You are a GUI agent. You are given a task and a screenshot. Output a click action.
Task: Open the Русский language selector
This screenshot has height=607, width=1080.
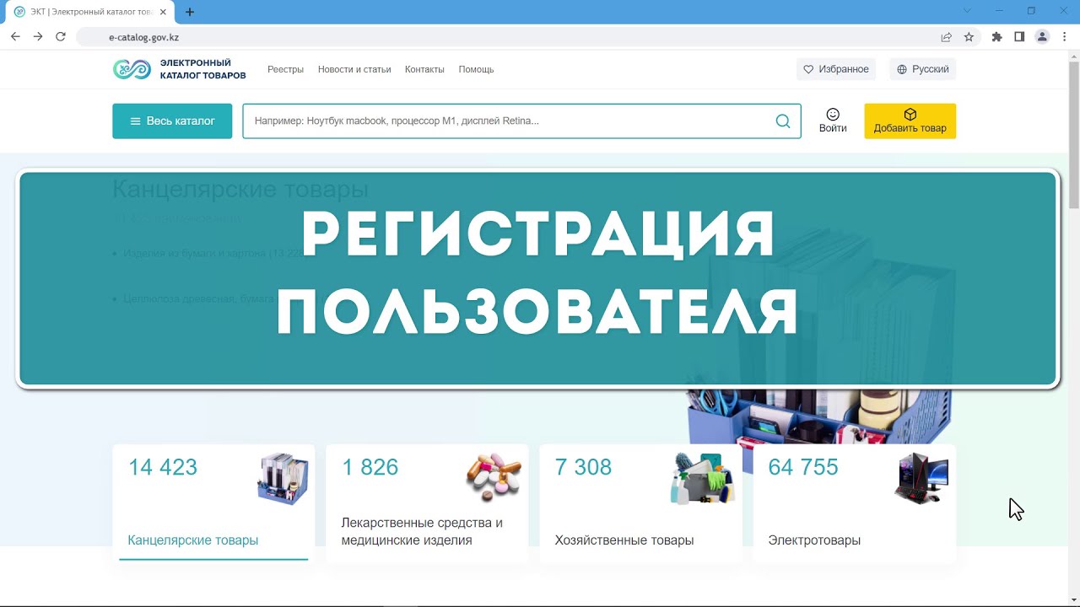coord(922,69)
